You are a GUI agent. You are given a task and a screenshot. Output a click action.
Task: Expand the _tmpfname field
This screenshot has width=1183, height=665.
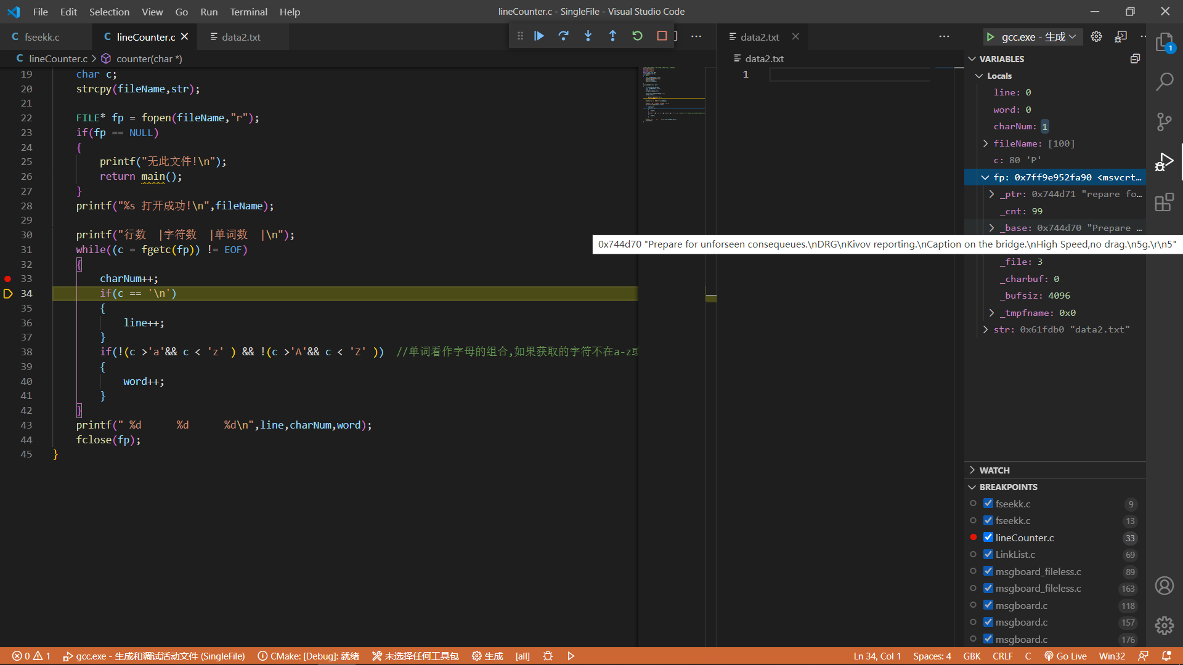click(x=992, y=313)
